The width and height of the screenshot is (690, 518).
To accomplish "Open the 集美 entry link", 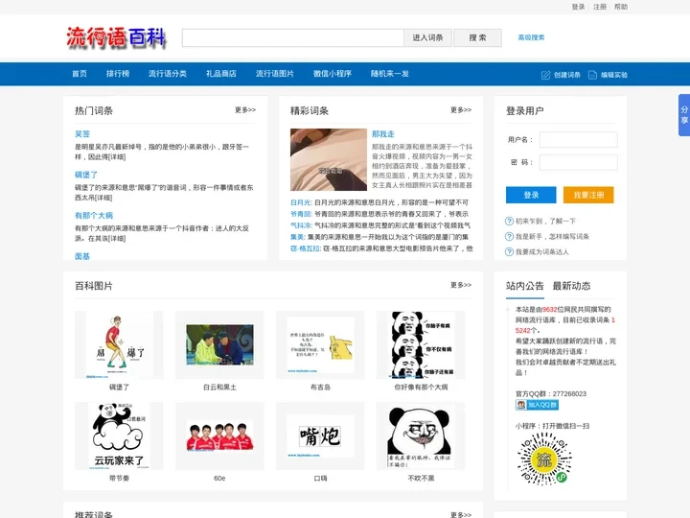I will (x=297, y=237).
